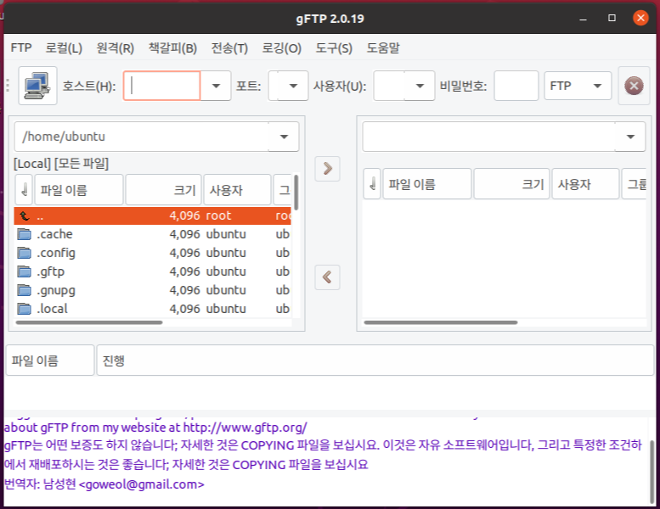Select the .config folder name
This screenshot has height=509, width=660.
coord(56,253)
